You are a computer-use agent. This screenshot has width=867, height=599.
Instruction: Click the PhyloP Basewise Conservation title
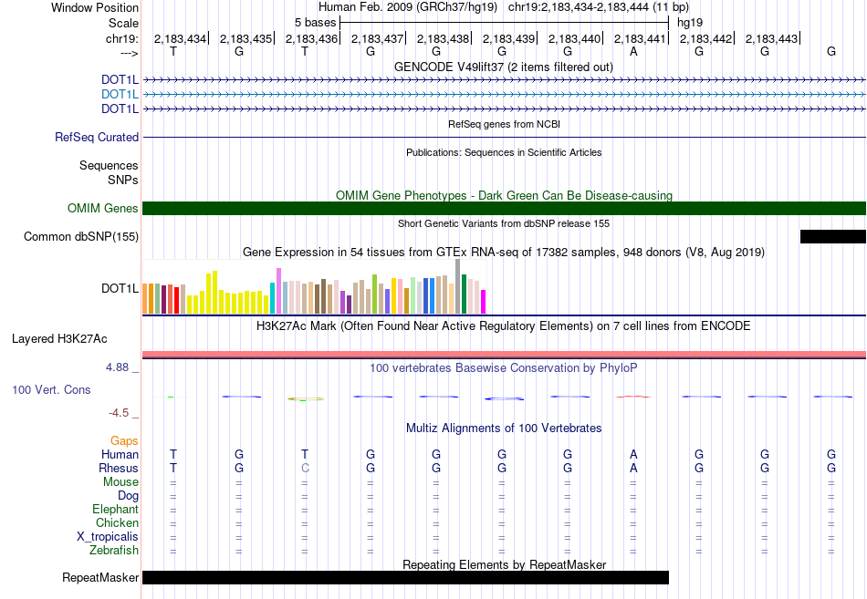pos(504,368)
